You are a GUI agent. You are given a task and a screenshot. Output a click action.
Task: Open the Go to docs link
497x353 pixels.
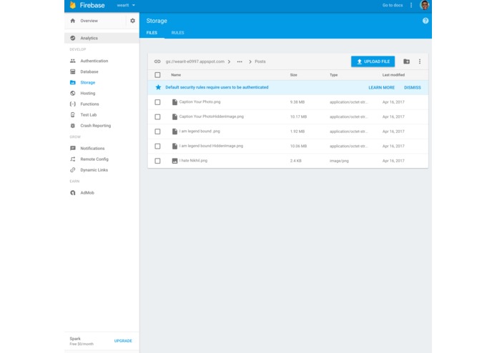coord(393,5)
